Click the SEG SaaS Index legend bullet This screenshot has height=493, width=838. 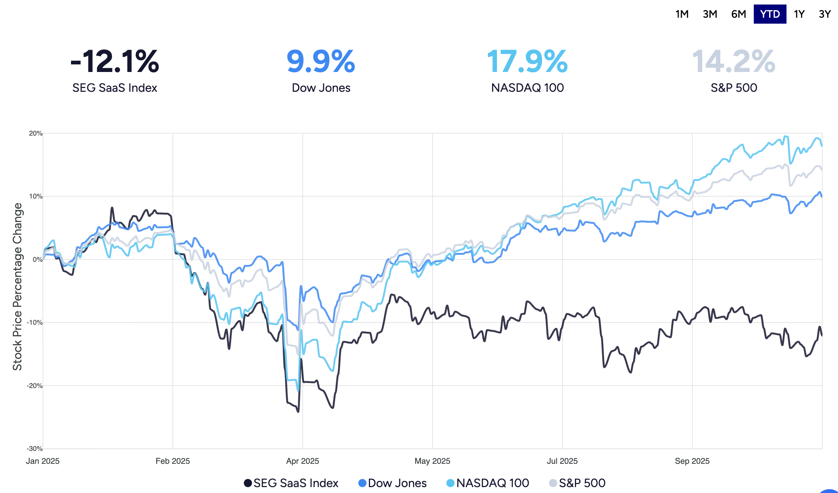tap(247, 483)
